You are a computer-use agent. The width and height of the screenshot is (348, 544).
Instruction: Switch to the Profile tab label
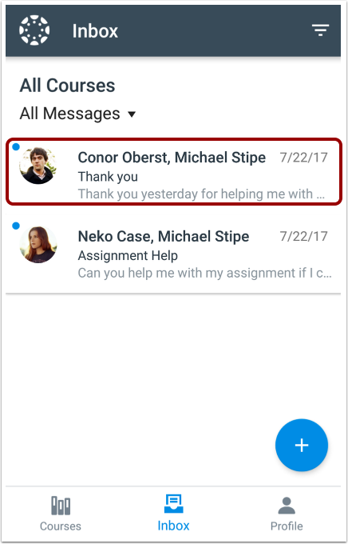tap(287, 526)
